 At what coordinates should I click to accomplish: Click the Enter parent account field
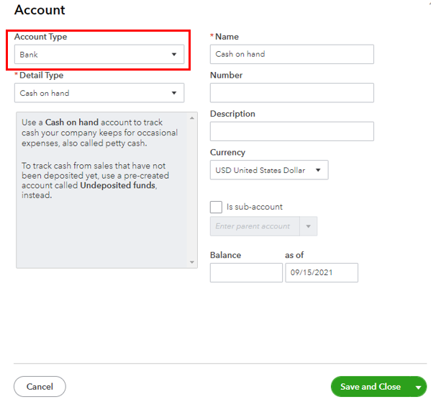(255, 226)
